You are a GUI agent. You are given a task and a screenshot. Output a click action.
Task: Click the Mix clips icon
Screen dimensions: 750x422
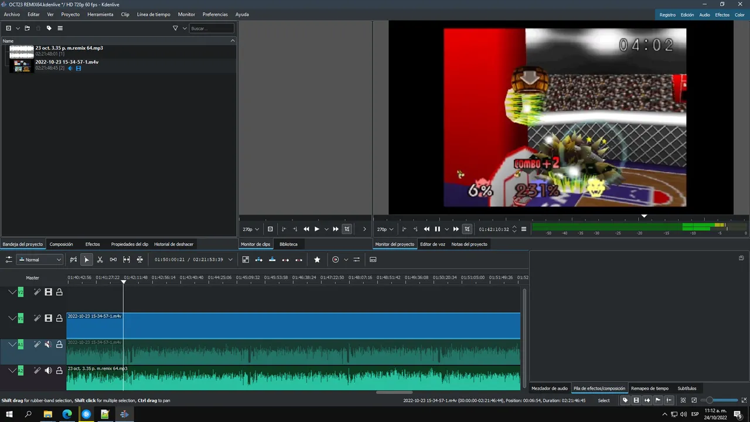(x=246, y=260)
